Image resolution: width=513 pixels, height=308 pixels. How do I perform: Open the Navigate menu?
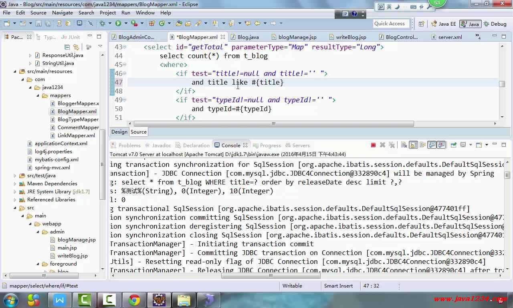[62, 12]
